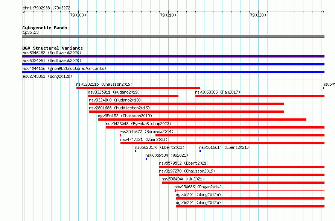This screenshot has height=221, width=335.
Task: Open the nsv2801688 (Huddleston2016) label
Action: click(119, 108)
